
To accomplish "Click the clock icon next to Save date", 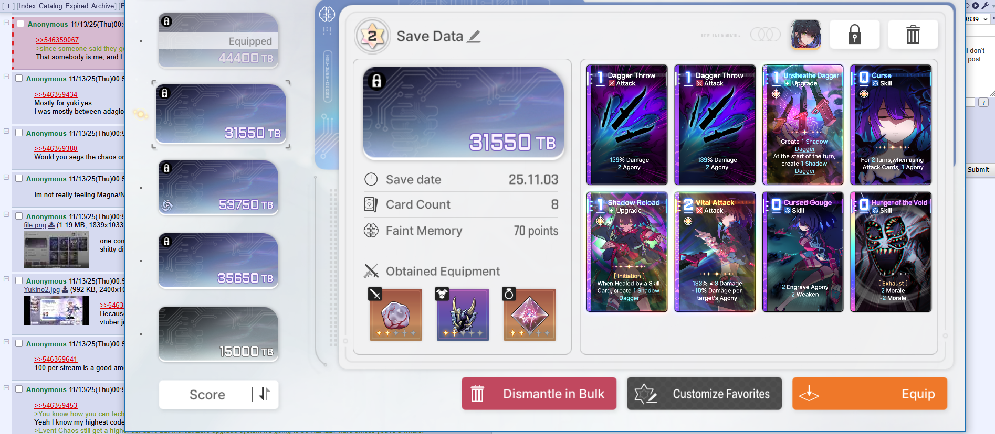I will click(x=371, y=179).
